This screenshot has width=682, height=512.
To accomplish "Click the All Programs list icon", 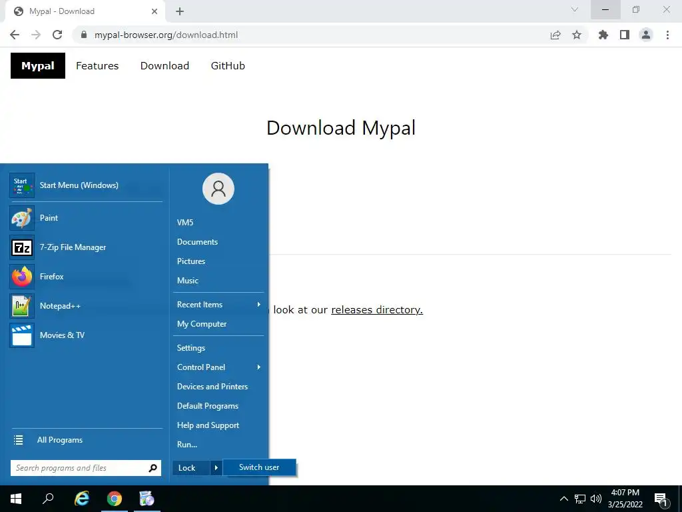I will pyautogui.click(x=18, y=440).
